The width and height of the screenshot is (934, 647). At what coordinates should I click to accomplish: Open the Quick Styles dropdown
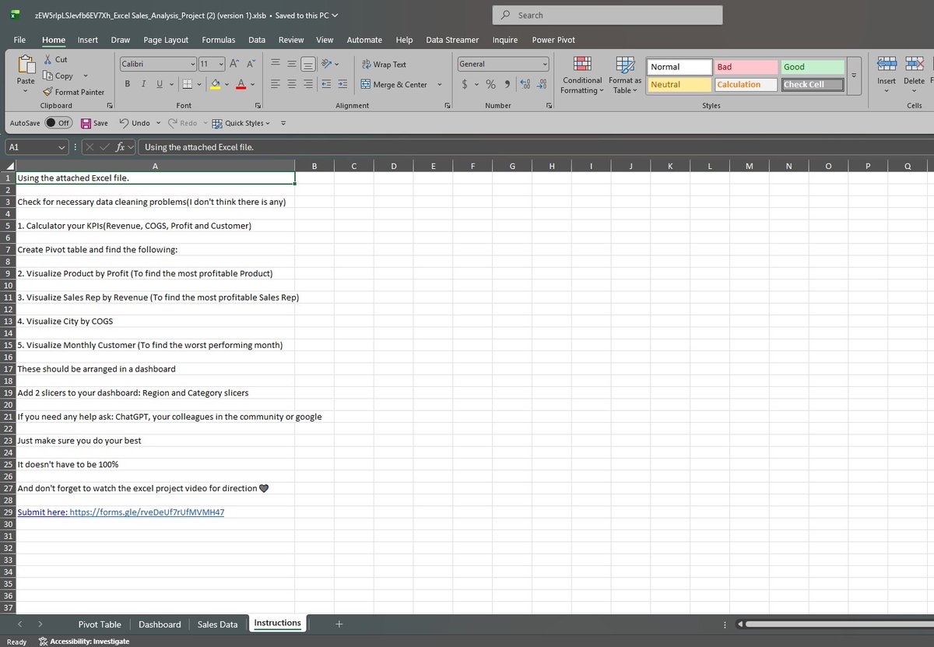tap(241, 123)
